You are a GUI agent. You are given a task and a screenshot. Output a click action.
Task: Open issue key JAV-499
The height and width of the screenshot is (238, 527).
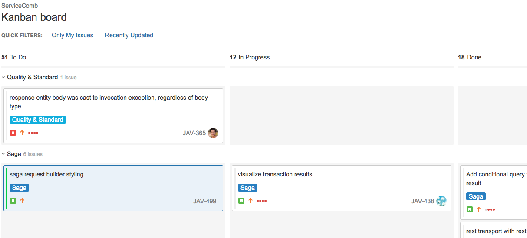click(x=204, y=201)
